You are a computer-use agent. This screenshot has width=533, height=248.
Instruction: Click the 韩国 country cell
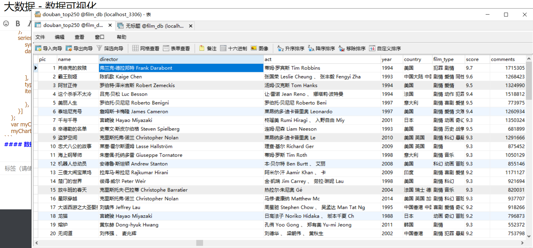pyautogui.click(x=418, y=225)
